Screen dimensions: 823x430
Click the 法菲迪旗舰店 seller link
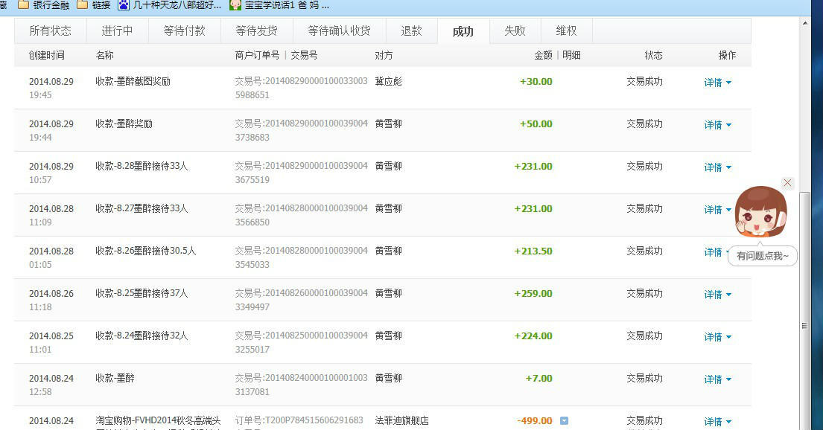point(401,420)
